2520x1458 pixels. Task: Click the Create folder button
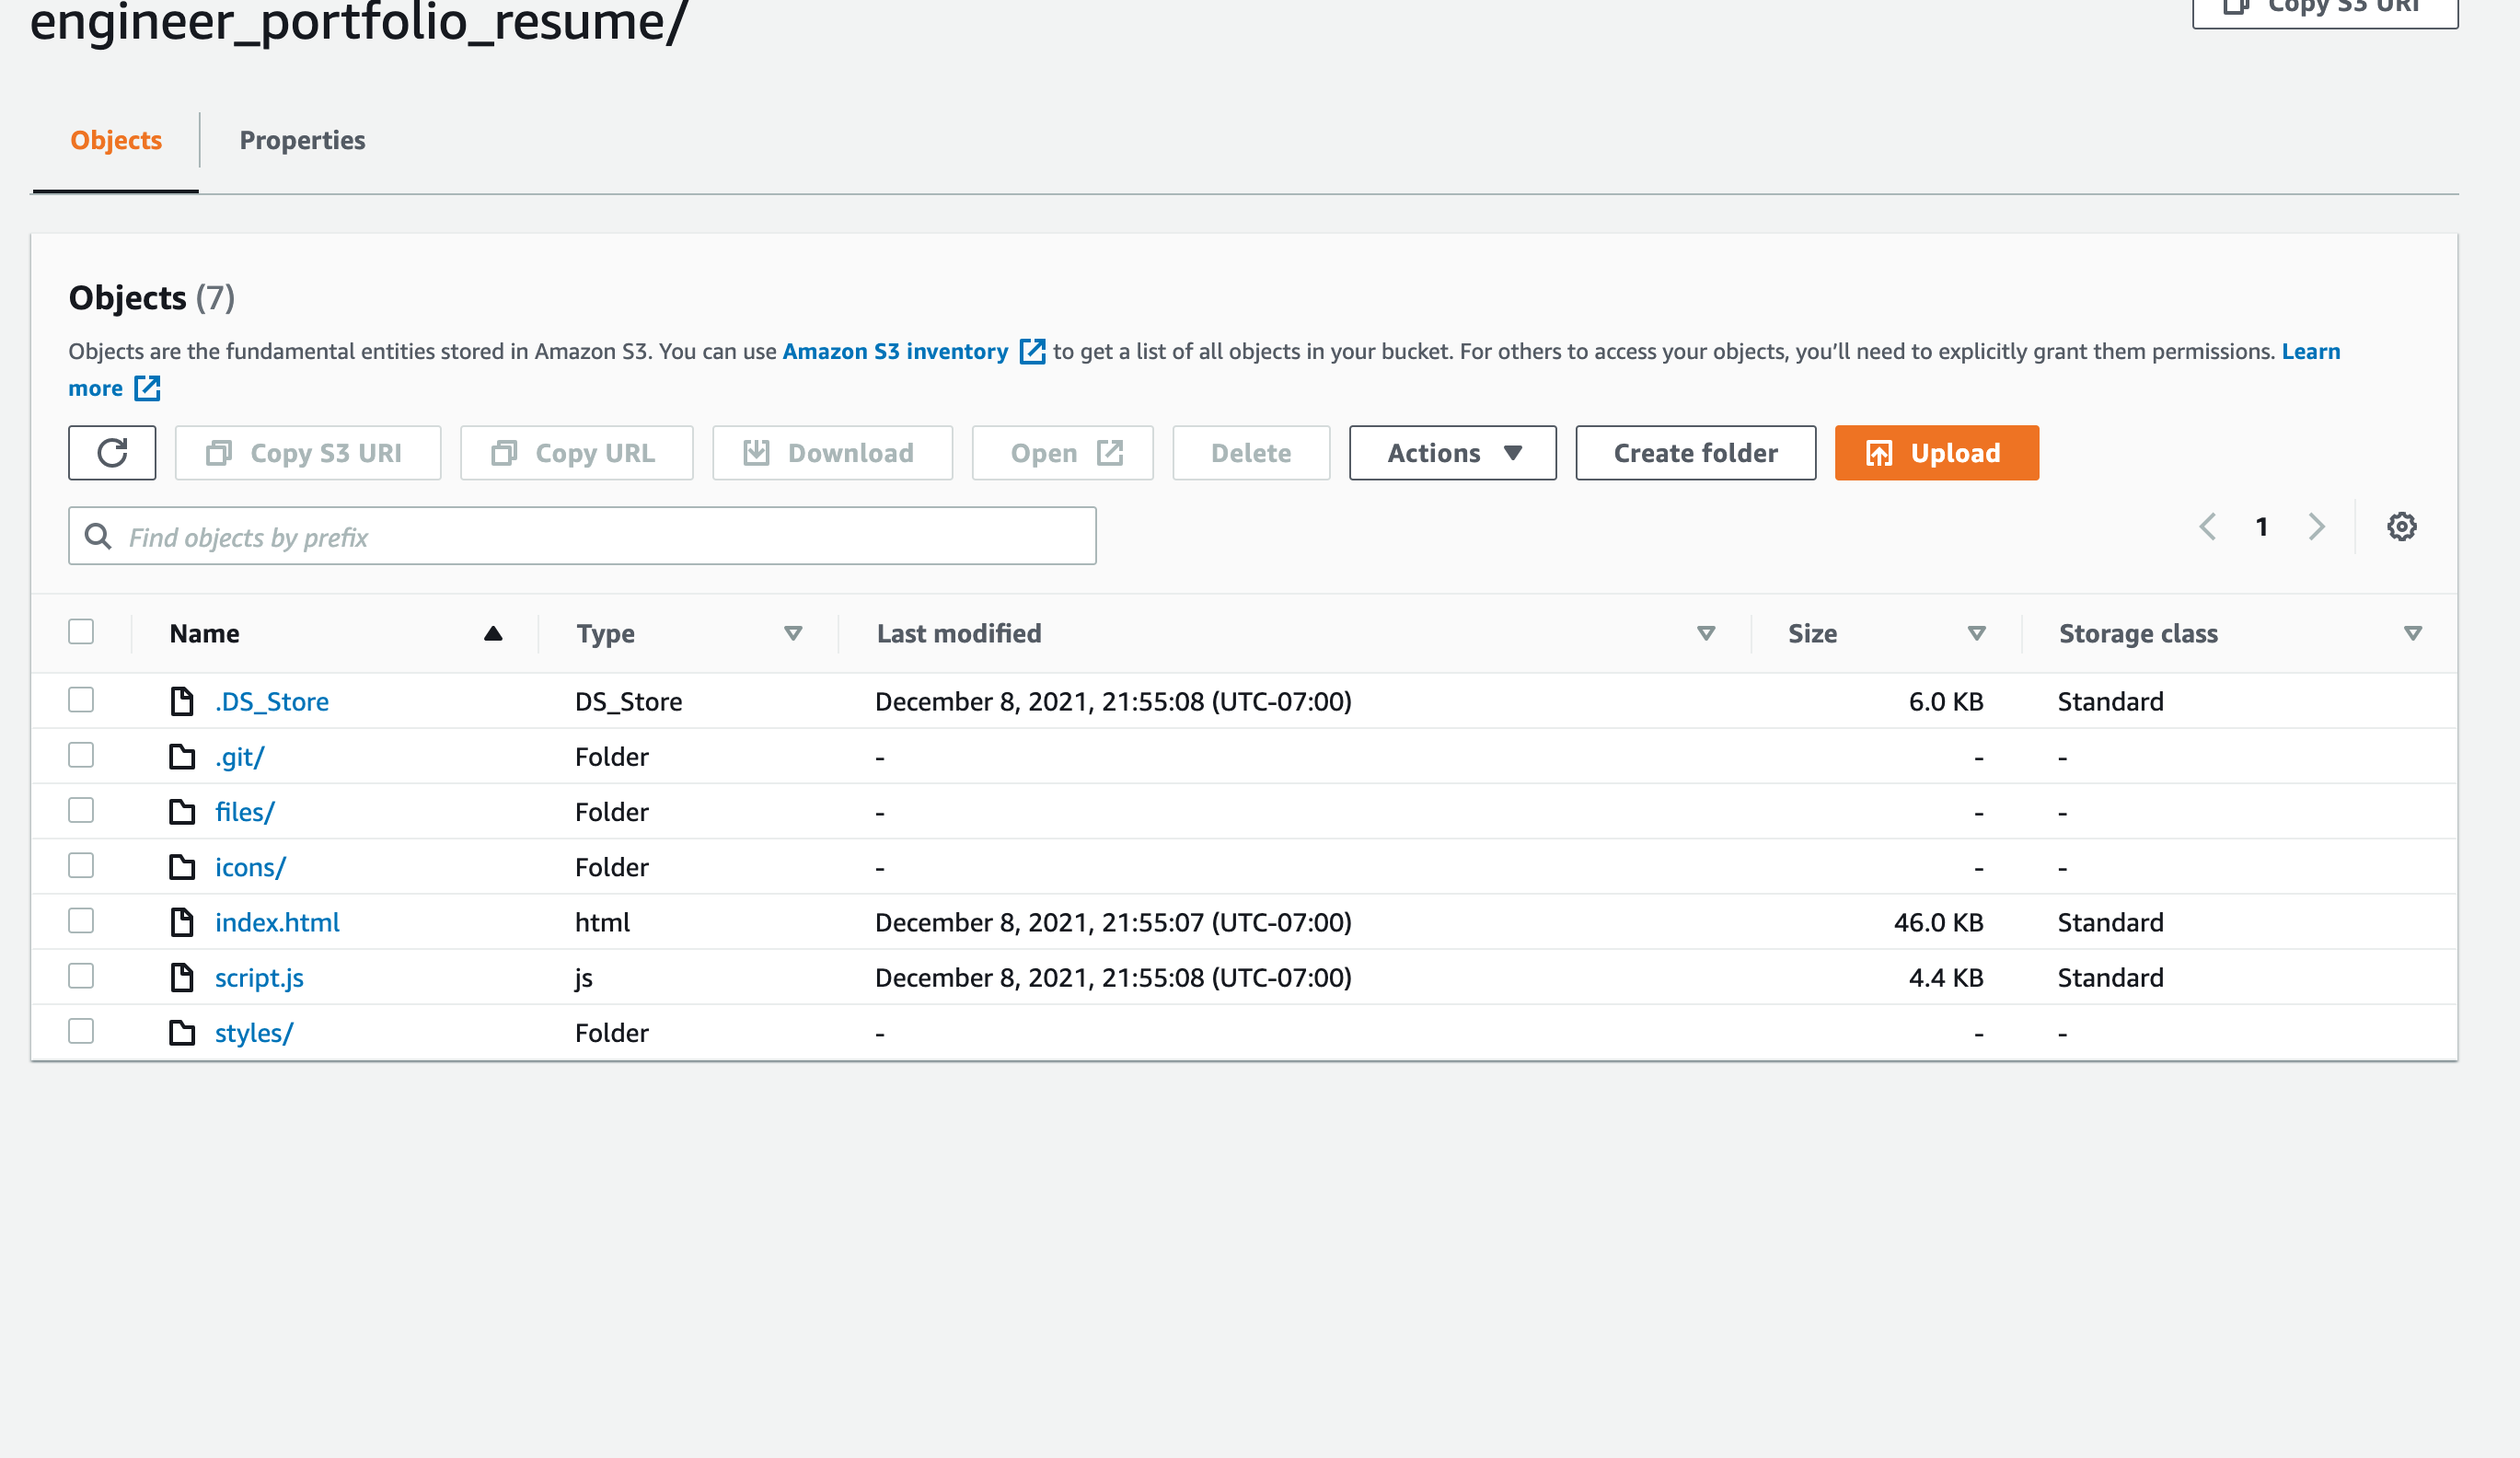tap(1695, 453)
